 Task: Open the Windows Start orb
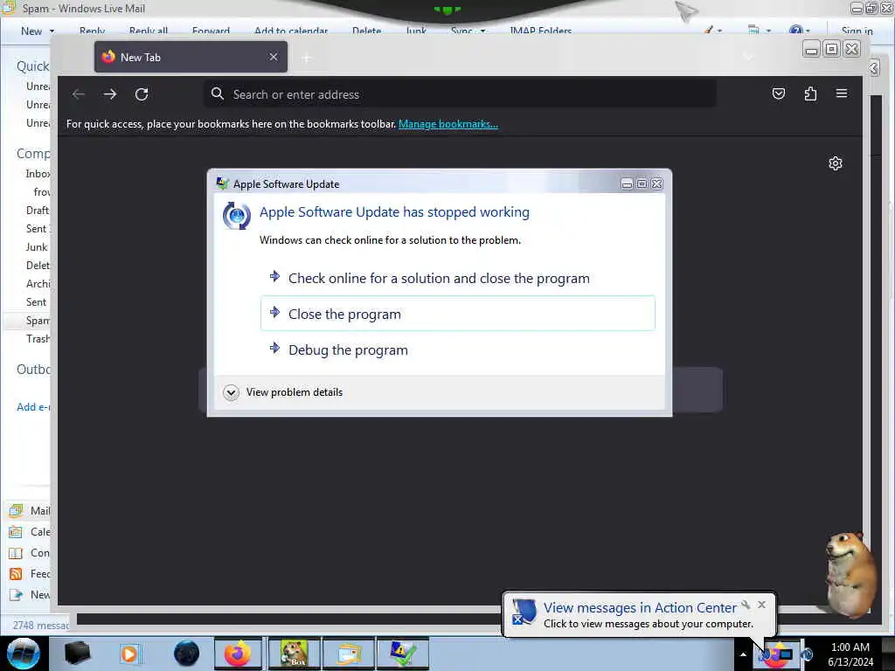[x=24, y=654]
